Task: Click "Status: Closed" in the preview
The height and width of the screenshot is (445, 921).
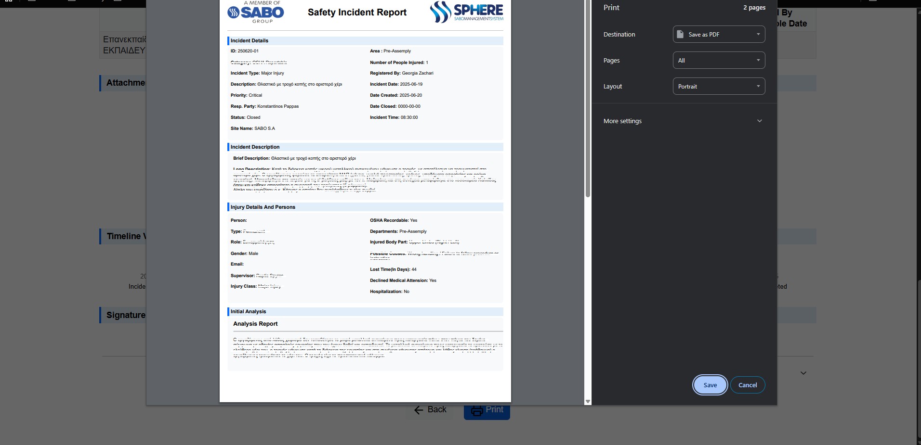Action: coord(245,117)
